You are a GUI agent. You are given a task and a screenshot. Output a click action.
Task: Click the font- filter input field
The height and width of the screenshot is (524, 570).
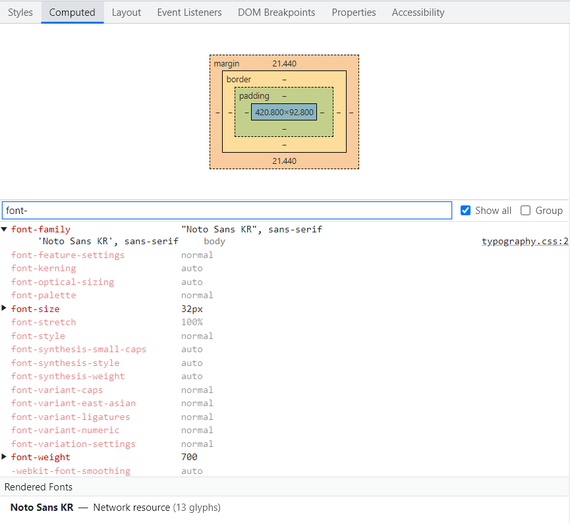(226, 211)
